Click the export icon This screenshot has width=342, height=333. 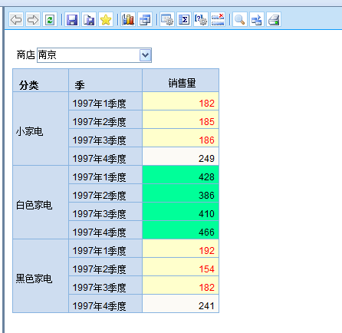click(x=257, y=19)
